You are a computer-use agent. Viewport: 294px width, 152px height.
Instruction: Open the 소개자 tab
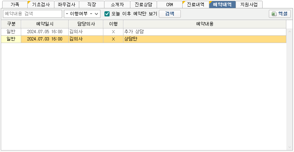point(117,5)
